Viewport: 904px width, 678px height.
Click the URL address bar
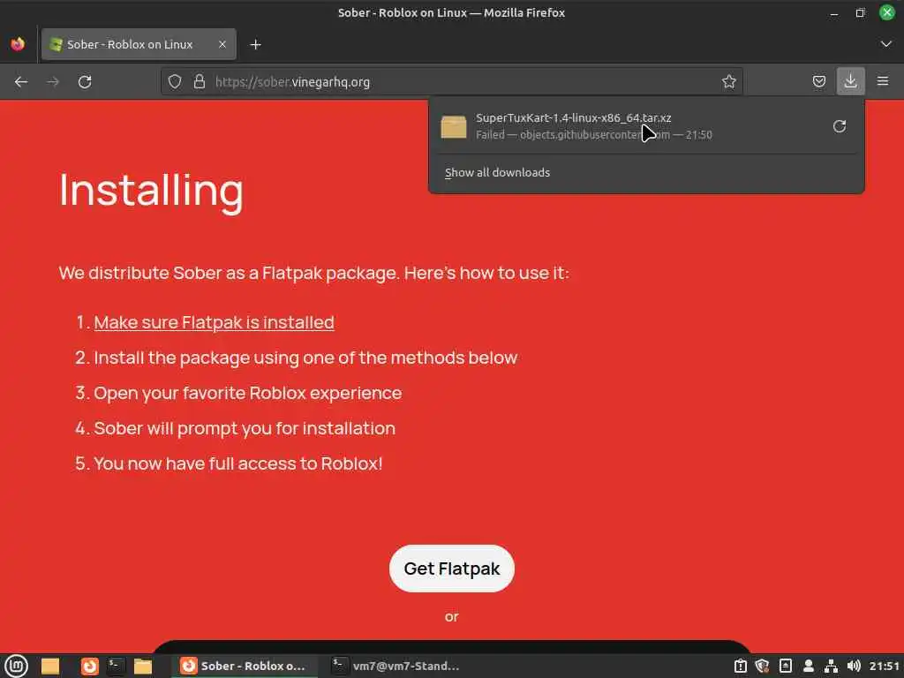pyautogui.click(x=451, y=82)
